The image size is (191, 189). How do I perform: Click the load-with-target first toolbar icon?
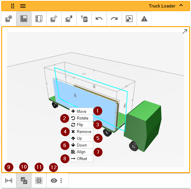[x=9, y=19]
